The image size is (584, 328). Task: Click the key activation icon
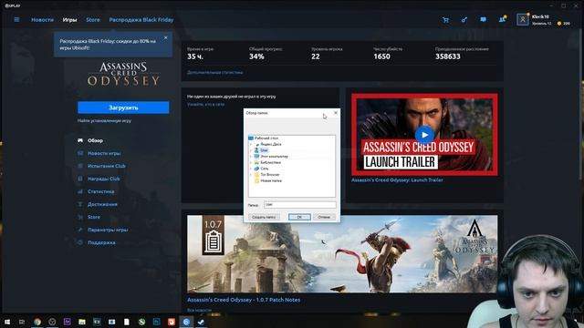coord(464,20)
